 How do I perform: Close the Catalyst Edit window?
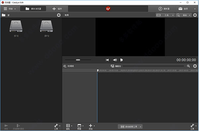click(195, 3)
